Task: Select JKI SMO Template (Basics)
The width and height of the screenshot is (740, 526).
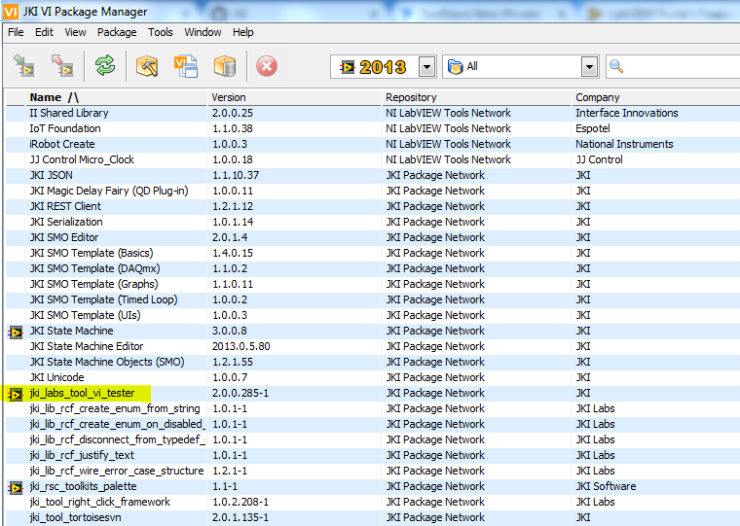Action: click(92, 253)
